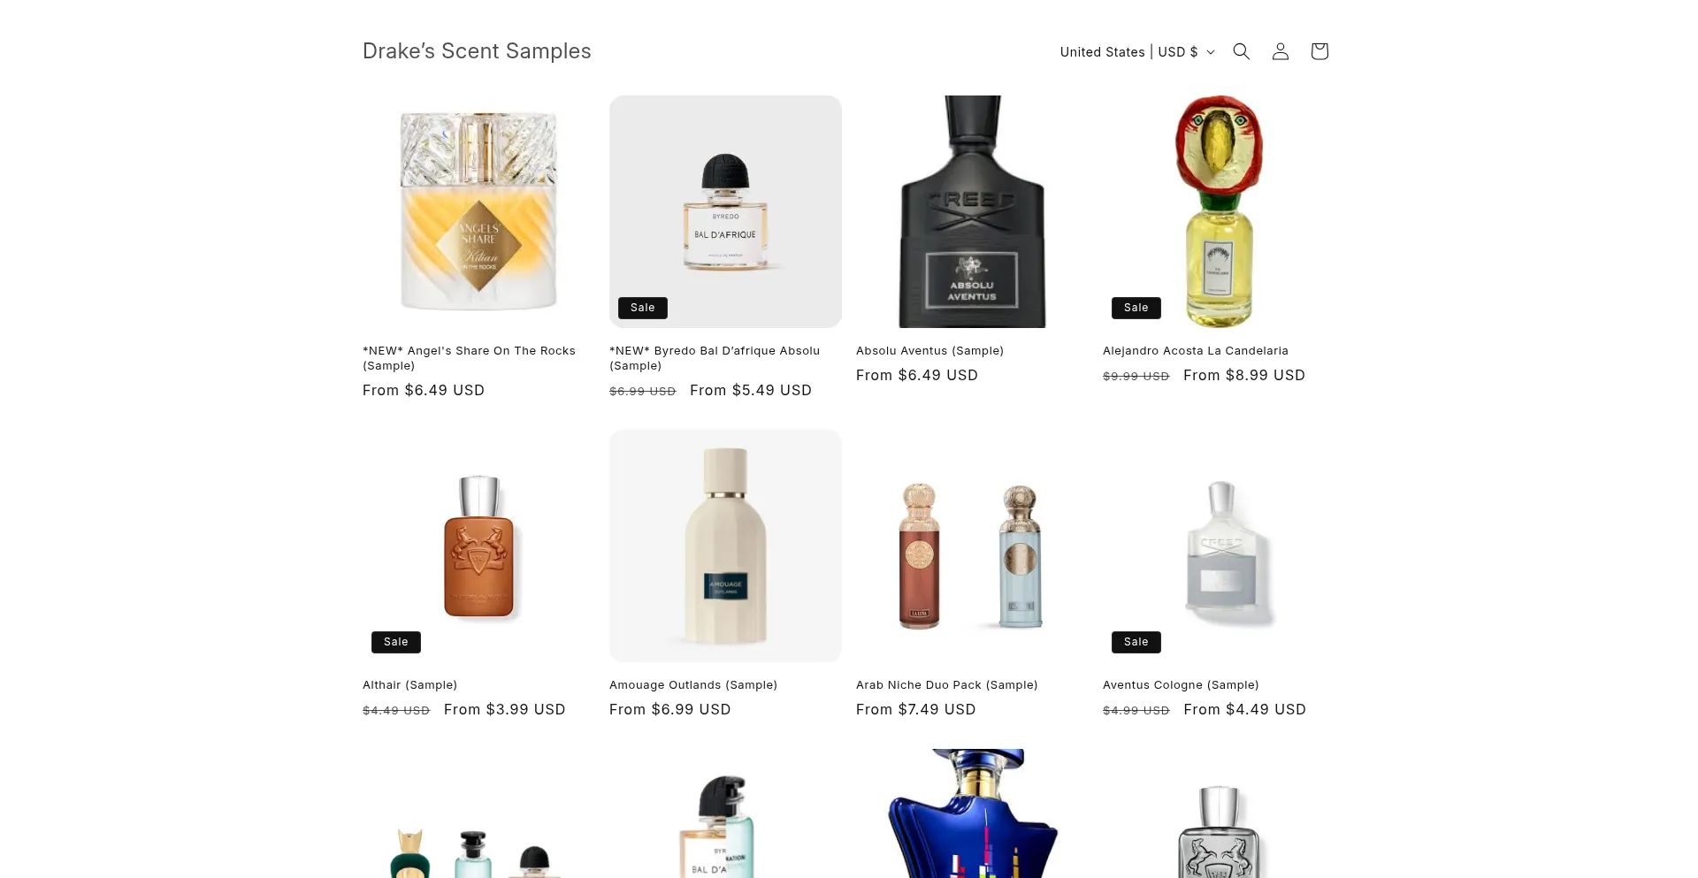
Task: Open the Althair (Sample) product title
Action: tap(409, 685)
